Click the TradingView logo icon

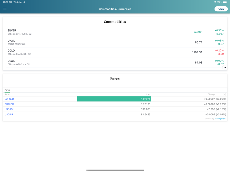coord(225,67)
